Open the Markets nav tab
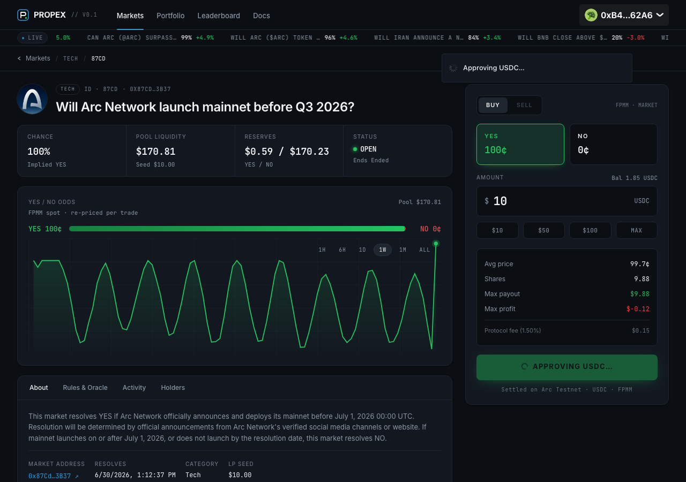The height and width of the screenshot is (482, 686). coord(130,16)
